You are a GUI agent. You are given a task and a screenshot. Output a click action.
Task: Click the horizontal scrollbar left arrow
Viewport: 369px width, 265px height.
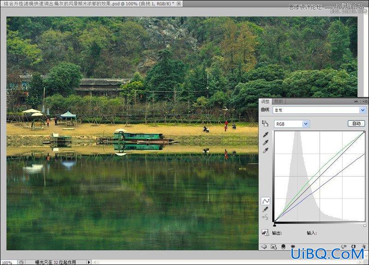(x=95, y=262)
